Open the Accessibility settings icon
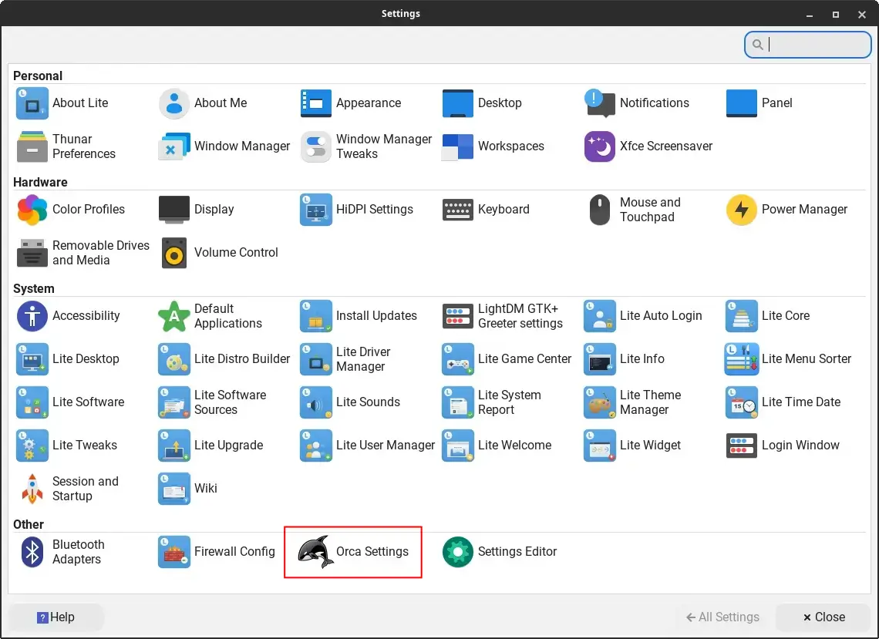 [x=32, y=316]
